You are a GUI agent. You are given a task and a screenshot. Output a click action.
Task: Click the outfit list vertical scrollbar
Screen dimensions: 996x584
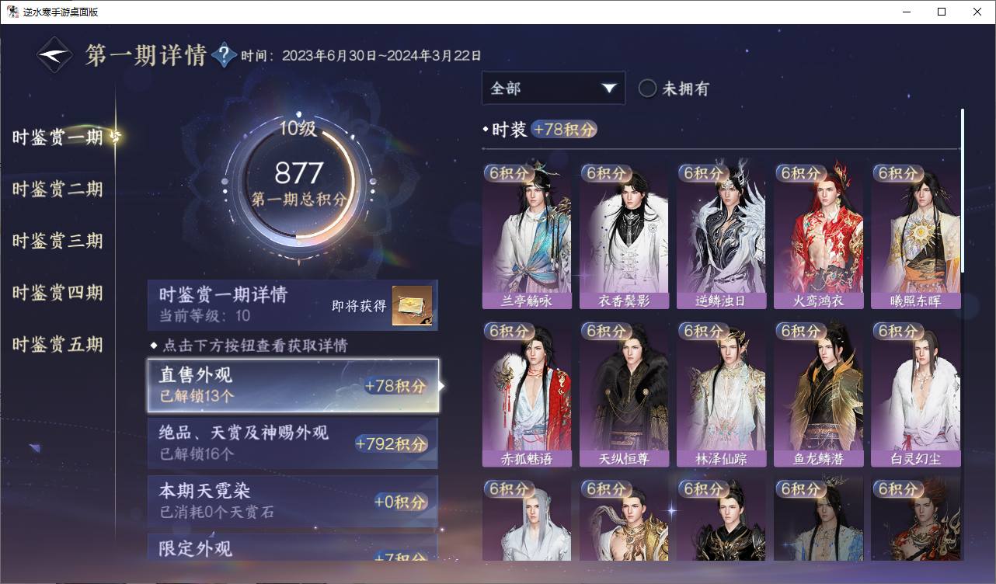pyautogui.click(x=963, y=191)
